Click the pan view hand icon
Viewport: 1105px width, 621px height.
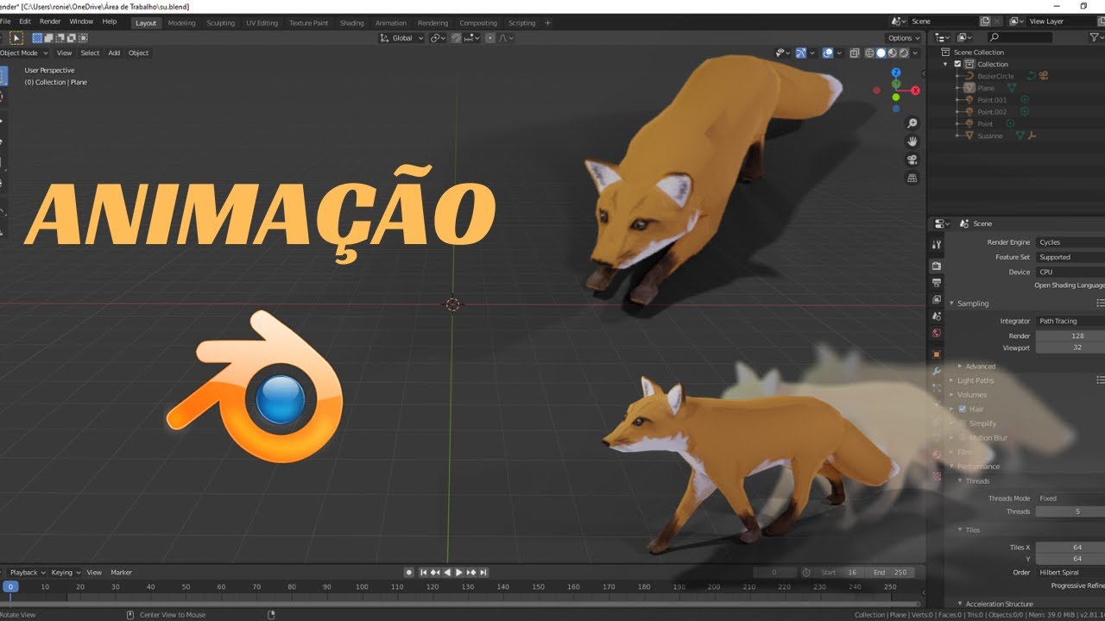[912, 141]
